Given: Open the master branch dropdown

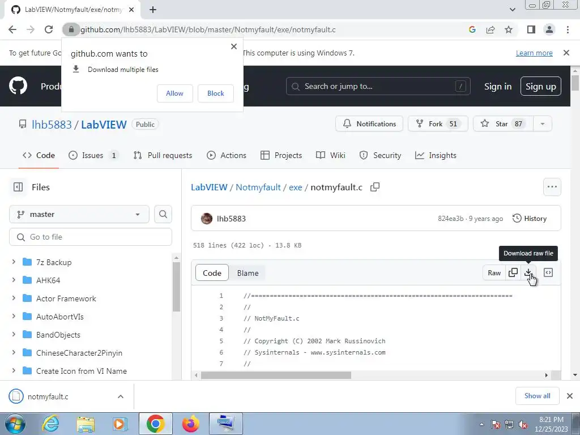Looking at the screenshot, I should 79,214.
